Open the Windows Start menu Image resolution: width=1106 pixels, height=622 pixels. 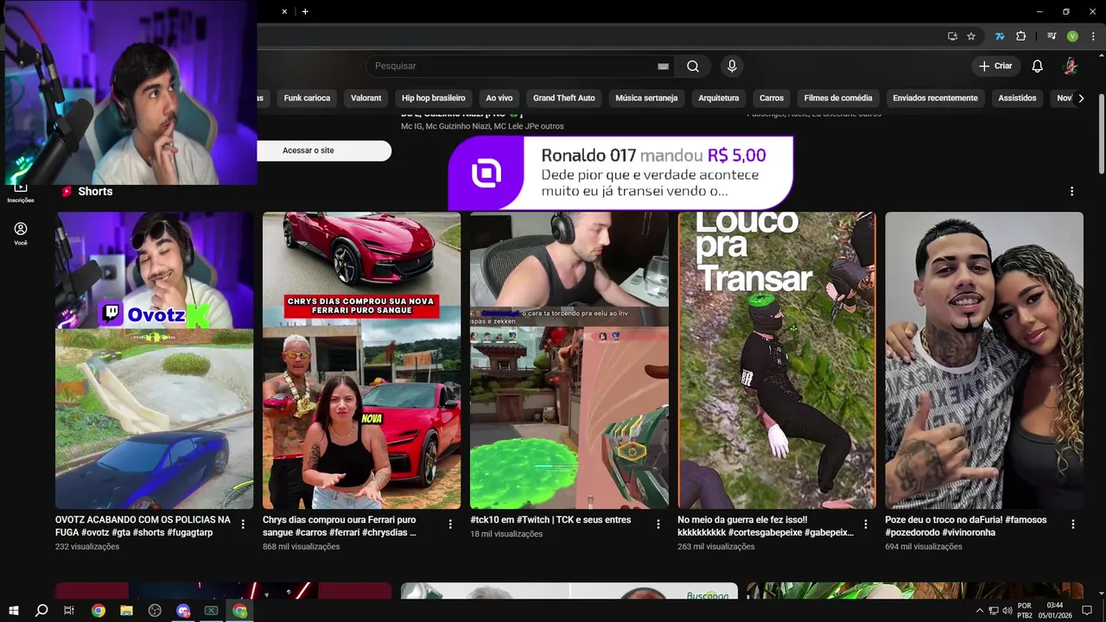pyautogui.click(x=14, y=611)
